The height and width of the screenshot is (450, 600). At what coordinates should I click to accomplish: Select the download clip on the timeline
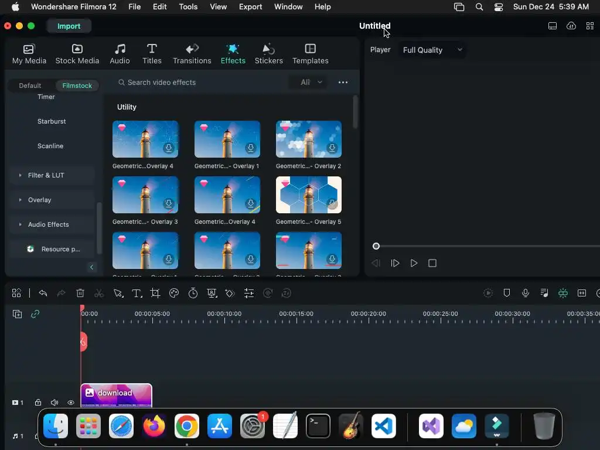117,396
